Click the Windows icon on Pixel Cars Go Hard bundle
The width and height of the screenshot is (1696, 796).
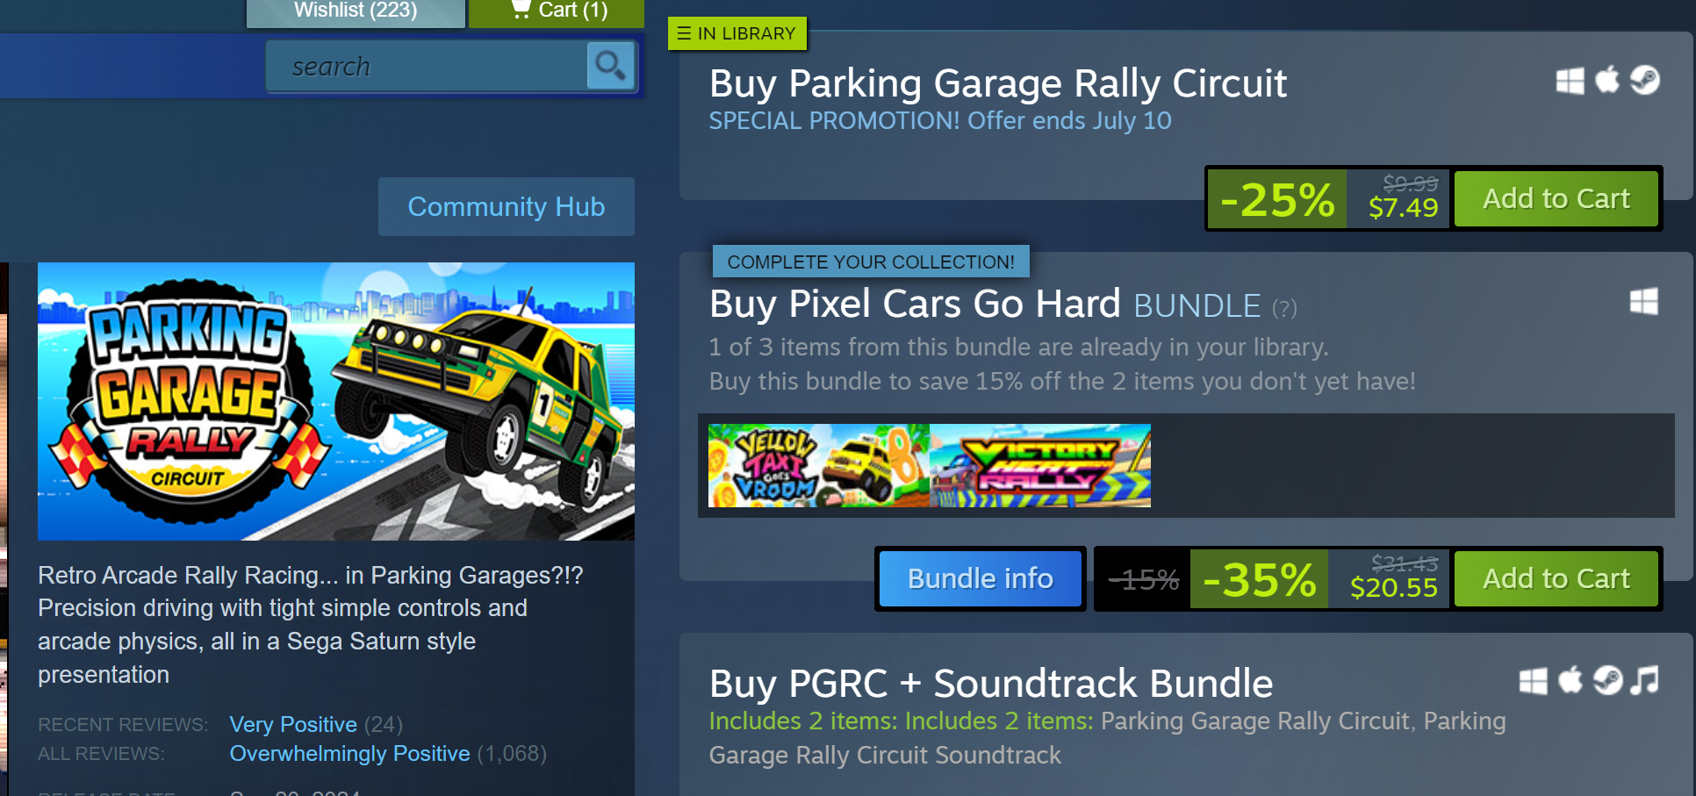coord(1643,302)
